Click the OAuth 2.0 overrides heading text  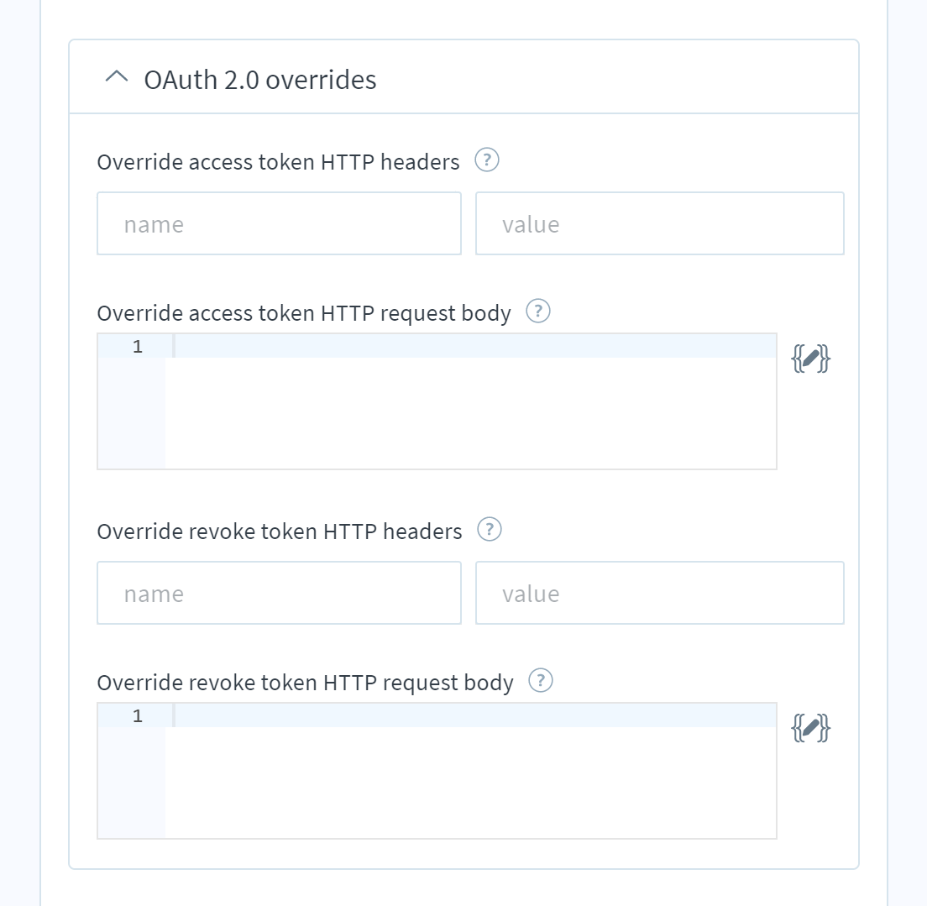pos(260,80)
